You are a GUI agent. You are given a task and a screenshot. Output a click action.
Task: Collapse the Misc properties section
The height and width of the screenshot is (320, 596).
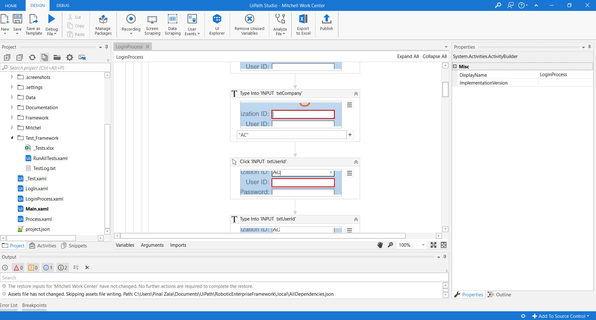click(455, 66)
